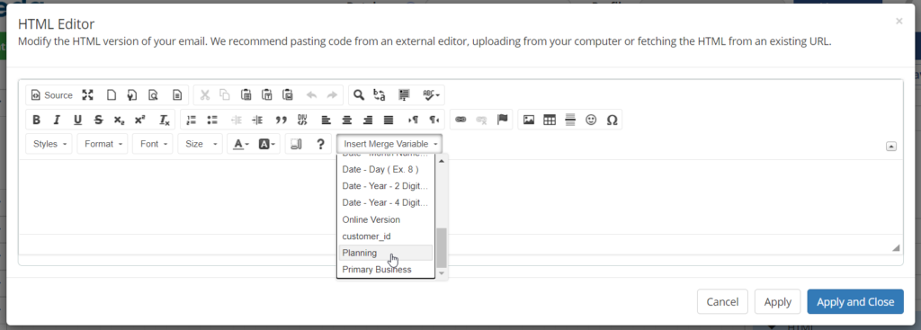This screenshot has height=330, width=921.
Task: Set text direction left to right
Action: coord(413,120)
